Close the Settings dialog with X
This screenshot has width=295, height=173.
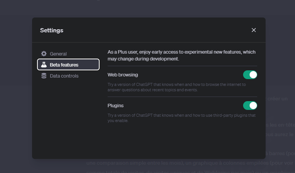[254, 30]
